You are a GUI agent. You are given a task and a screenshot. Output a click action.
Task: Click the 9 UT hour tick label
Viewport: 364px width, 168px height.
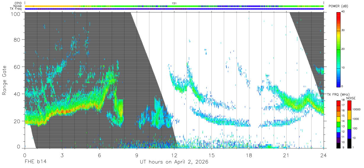coord(137,156)
